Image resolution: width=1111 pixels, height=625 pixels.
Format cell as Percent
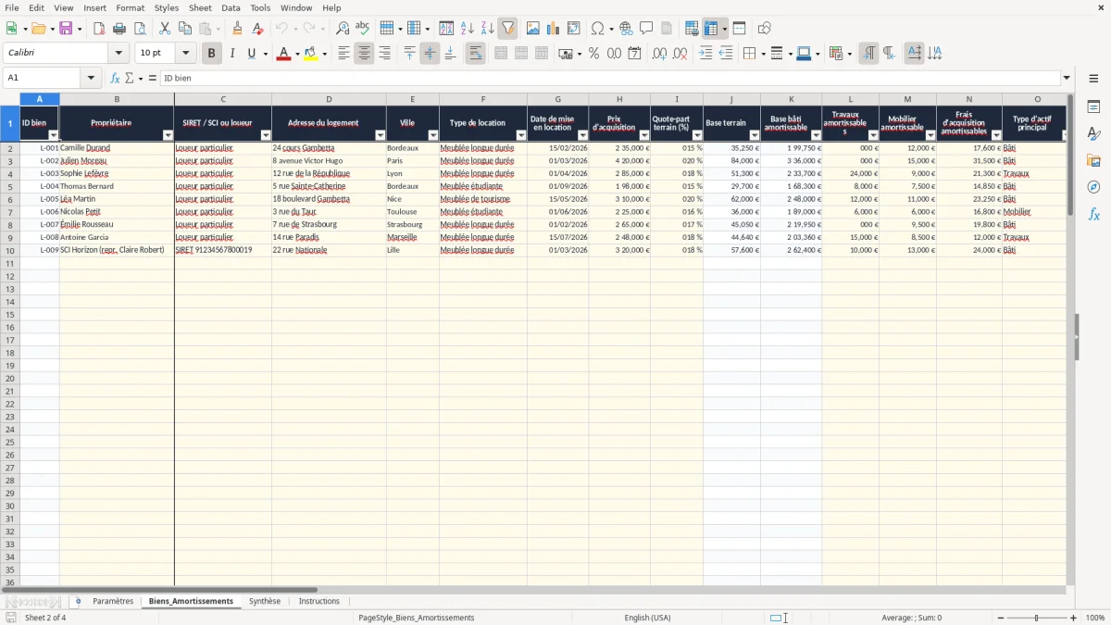coord(593,54)
